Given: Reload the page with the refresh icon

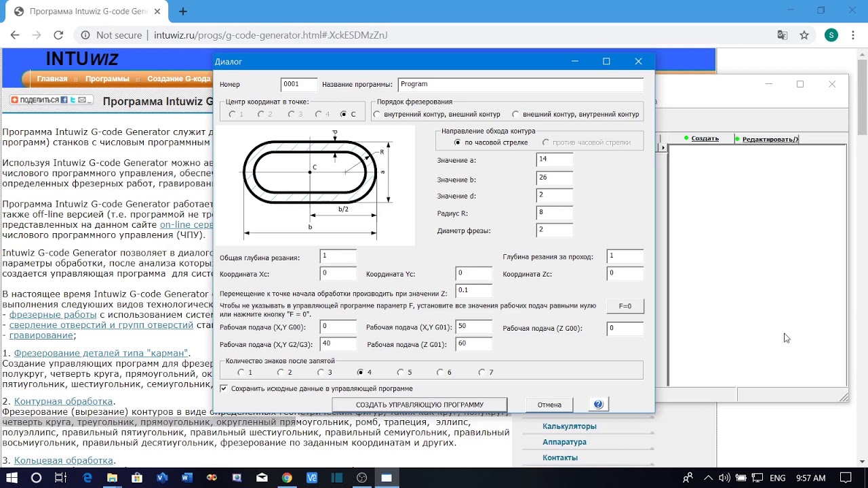Looking at the screenshot, I should pos(58,35).
